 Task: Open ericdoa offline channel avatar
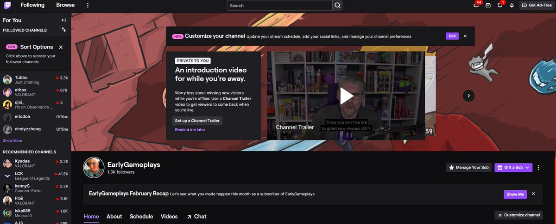[7, 117]
